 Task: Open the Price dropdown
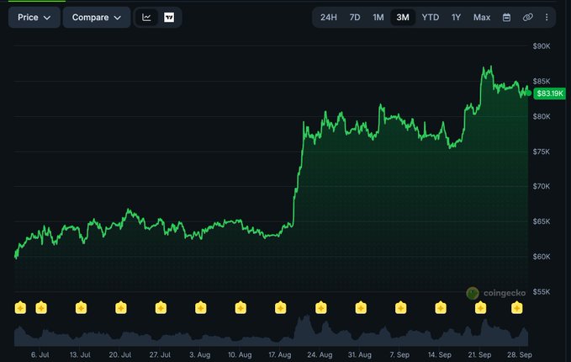pos(34,18)
